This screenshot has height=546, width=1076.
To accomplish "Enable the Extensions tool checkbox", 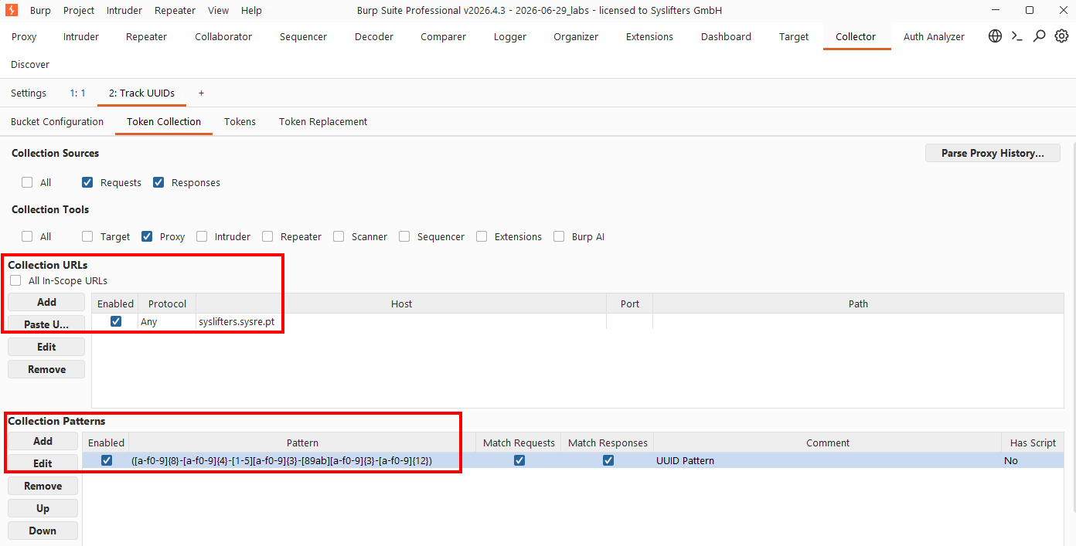I will coord(482,236).
